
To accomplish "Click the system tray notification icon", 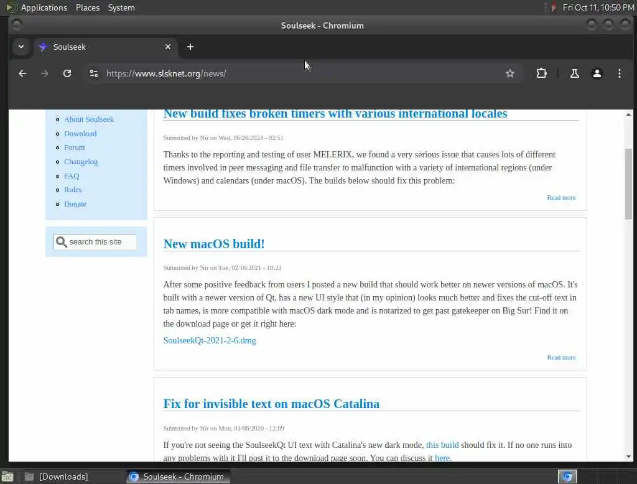I will 553,7.
